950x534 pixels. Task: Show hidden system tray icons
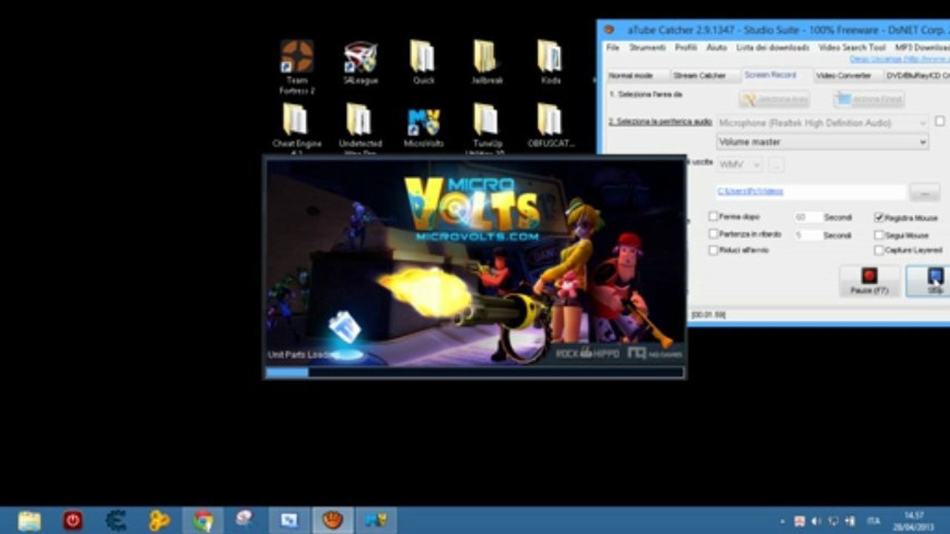click(x=782, y=521)
